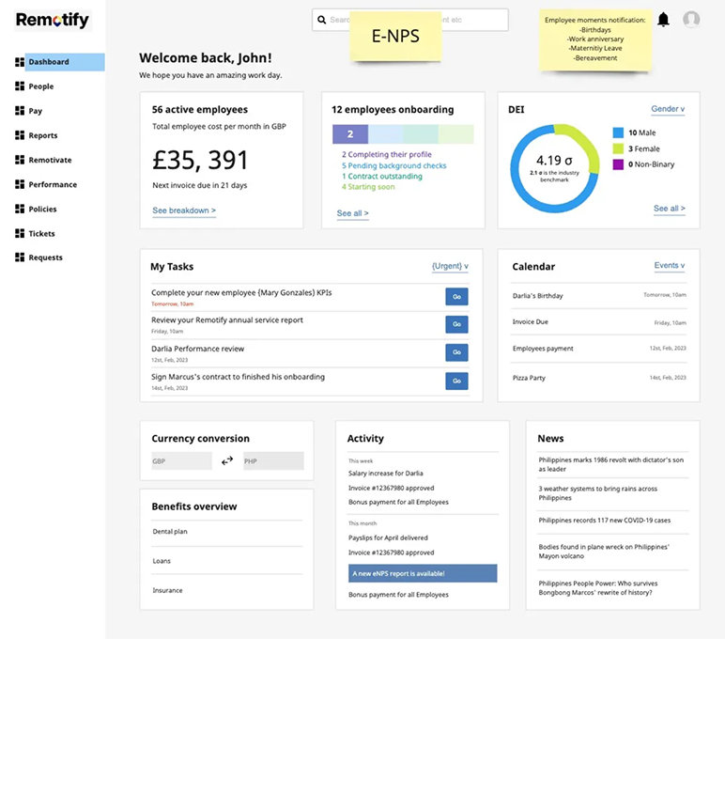Screen dimensions: 725x794
Task: Open Darlia's Birthday calendar entry
Action: pos(599,295)
